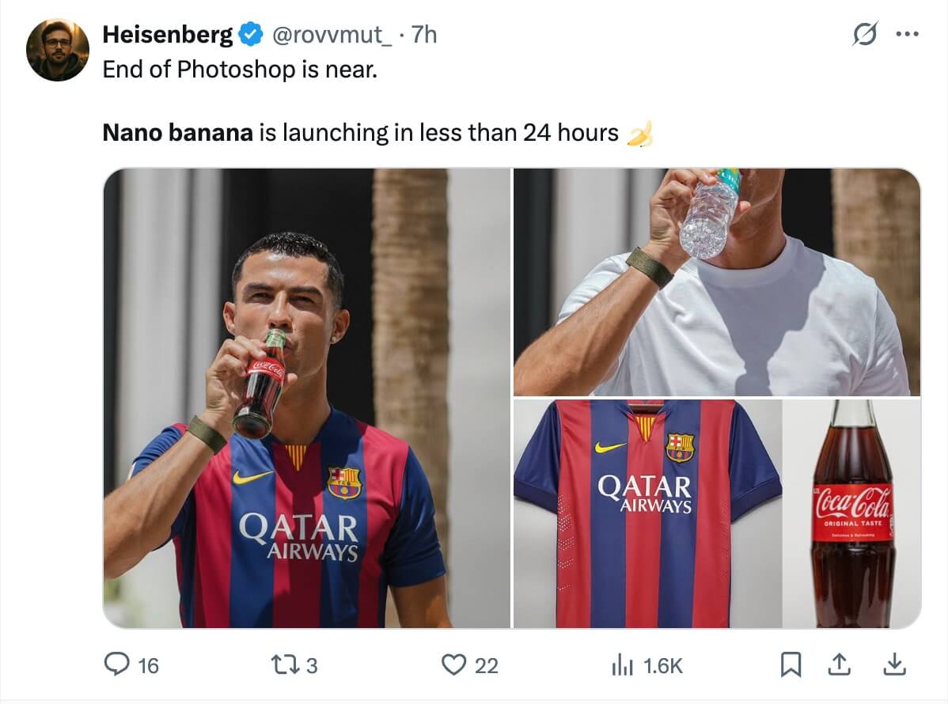948x704 pixels.
Task: Open the white t-shirt water bottle photo
Action: pos(716,282)
